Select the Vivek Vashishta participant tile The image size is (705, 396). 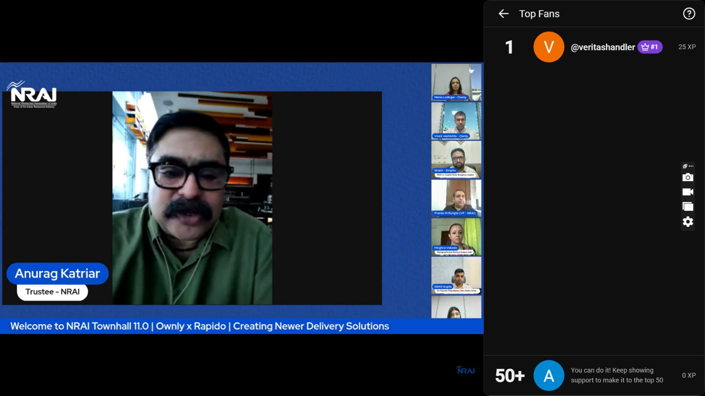pos(456,121)
